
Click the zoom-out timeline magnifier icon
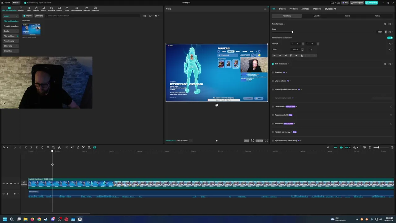click(370, 147)
